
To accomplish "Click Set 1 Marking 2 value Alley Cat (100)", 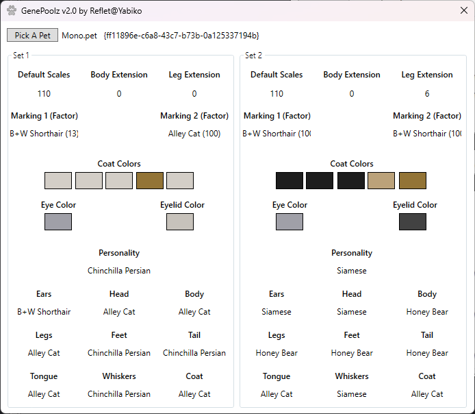I will pos(194,134).
